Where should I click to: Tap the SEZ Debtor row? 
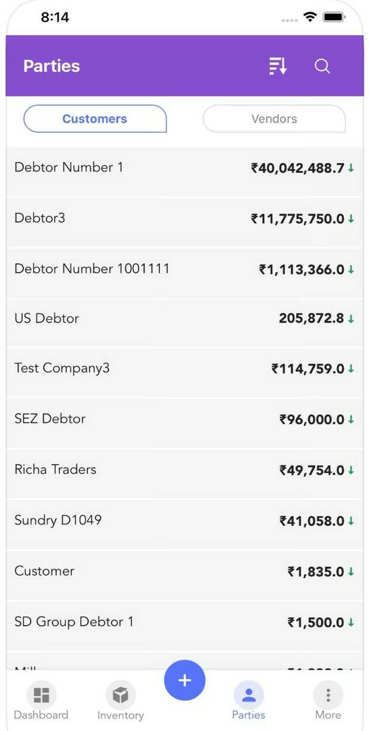[x=50, y=419]
